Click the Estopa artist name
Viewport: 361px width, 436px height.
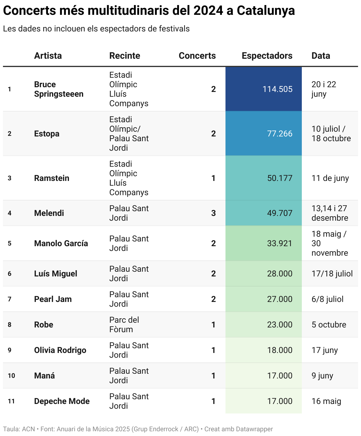tap(47, 133)
